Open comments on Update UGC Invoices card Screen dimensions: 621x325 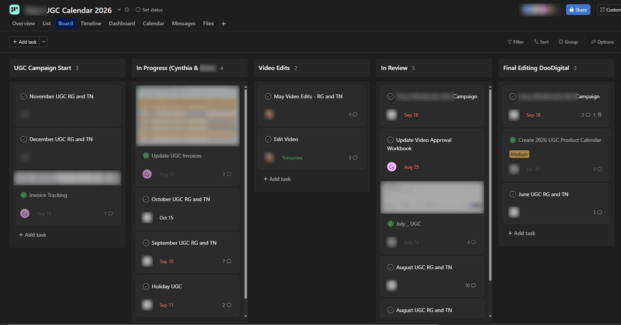tap(227, 174)
